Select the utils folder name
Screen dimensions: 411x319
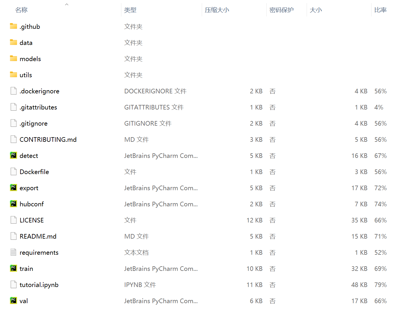click(x=26, y=75)
